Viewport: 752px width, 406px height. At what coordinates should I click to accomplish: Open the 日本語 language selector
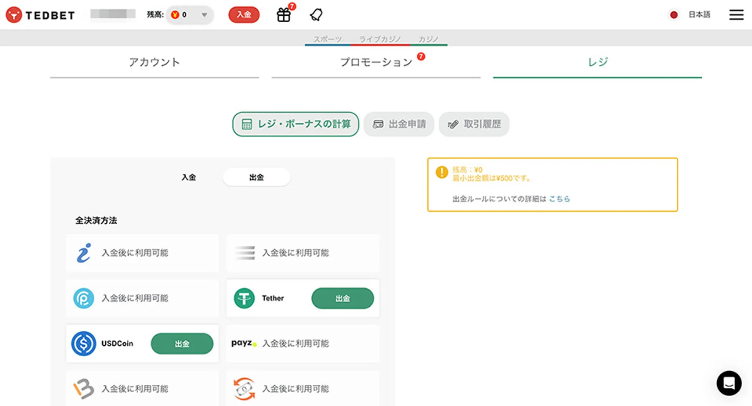(699, 15)
